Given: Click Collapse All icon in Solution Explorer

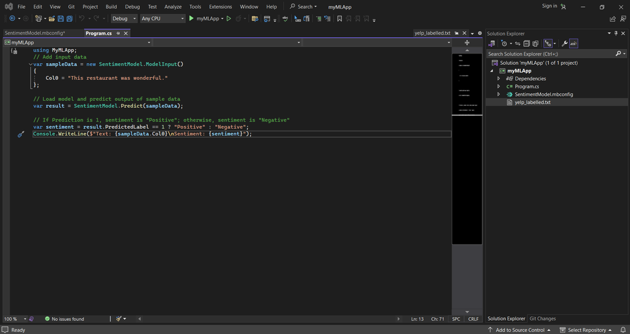Looking at the screenshot, I should (527, 43).
